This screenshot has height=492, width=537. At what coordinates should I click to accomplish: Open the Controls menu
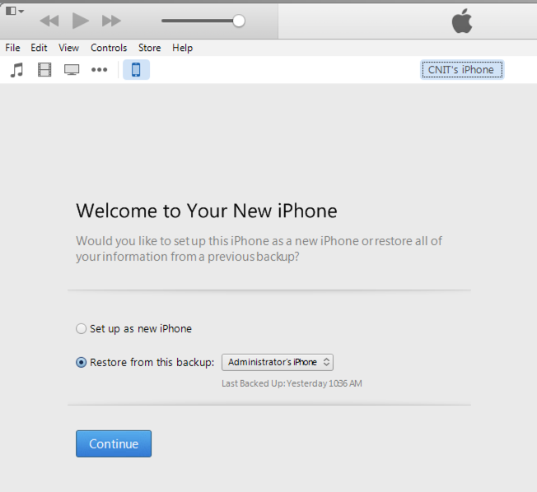click(109, 48)
